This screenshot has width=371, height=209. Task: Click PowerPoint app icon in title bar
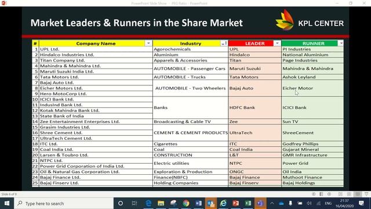(4, 3)
